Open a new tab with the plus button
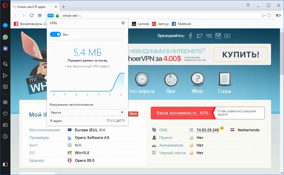The height and width of the screenshot is (175, 284). 63,7
